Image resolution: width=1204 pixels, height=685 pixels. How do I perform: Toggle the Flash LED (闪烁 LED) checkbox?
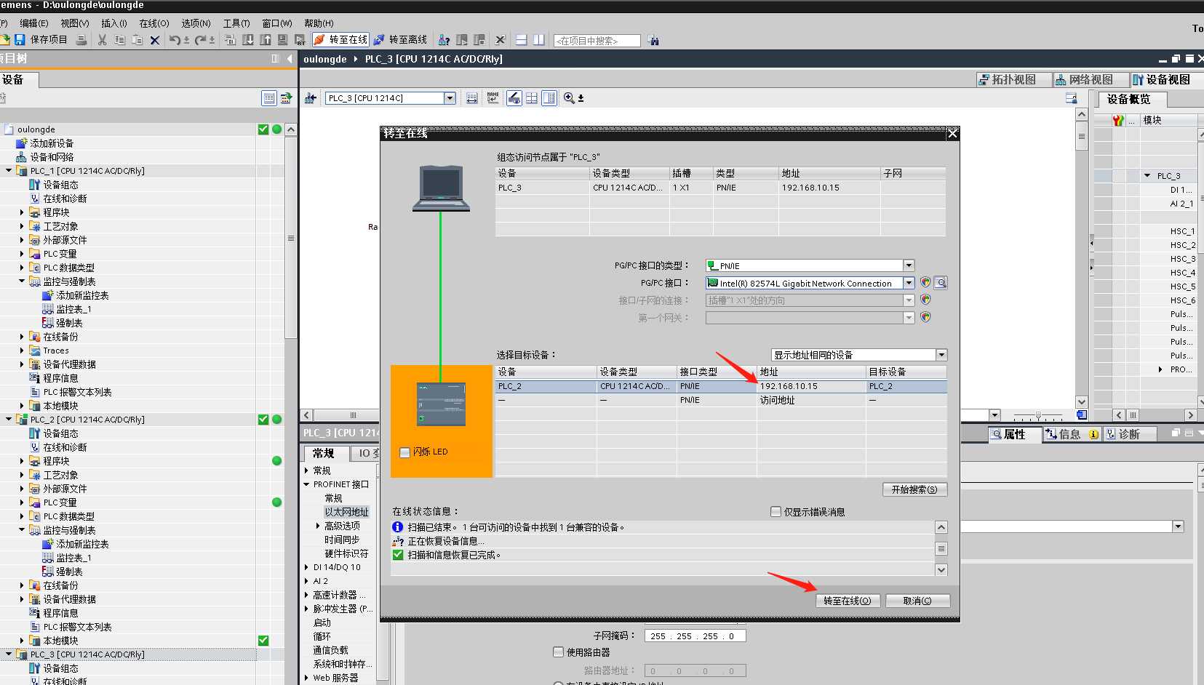[x=405, y=452]
